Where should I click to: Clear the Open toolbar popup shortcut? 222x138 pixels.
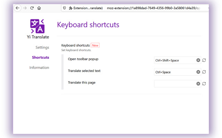pyautogui.click(x=198, y=60)
